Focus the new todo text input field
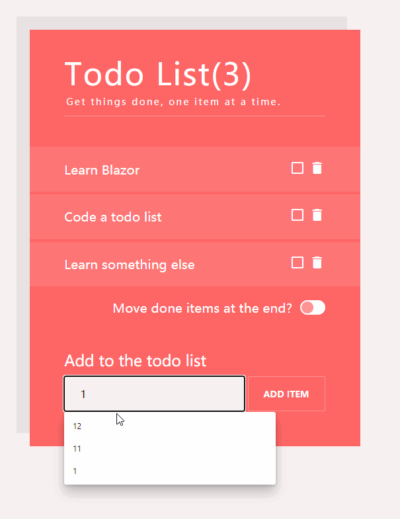The height and width of the screenshot is (519, 400). pyautogui.click(x=155, y=394)
